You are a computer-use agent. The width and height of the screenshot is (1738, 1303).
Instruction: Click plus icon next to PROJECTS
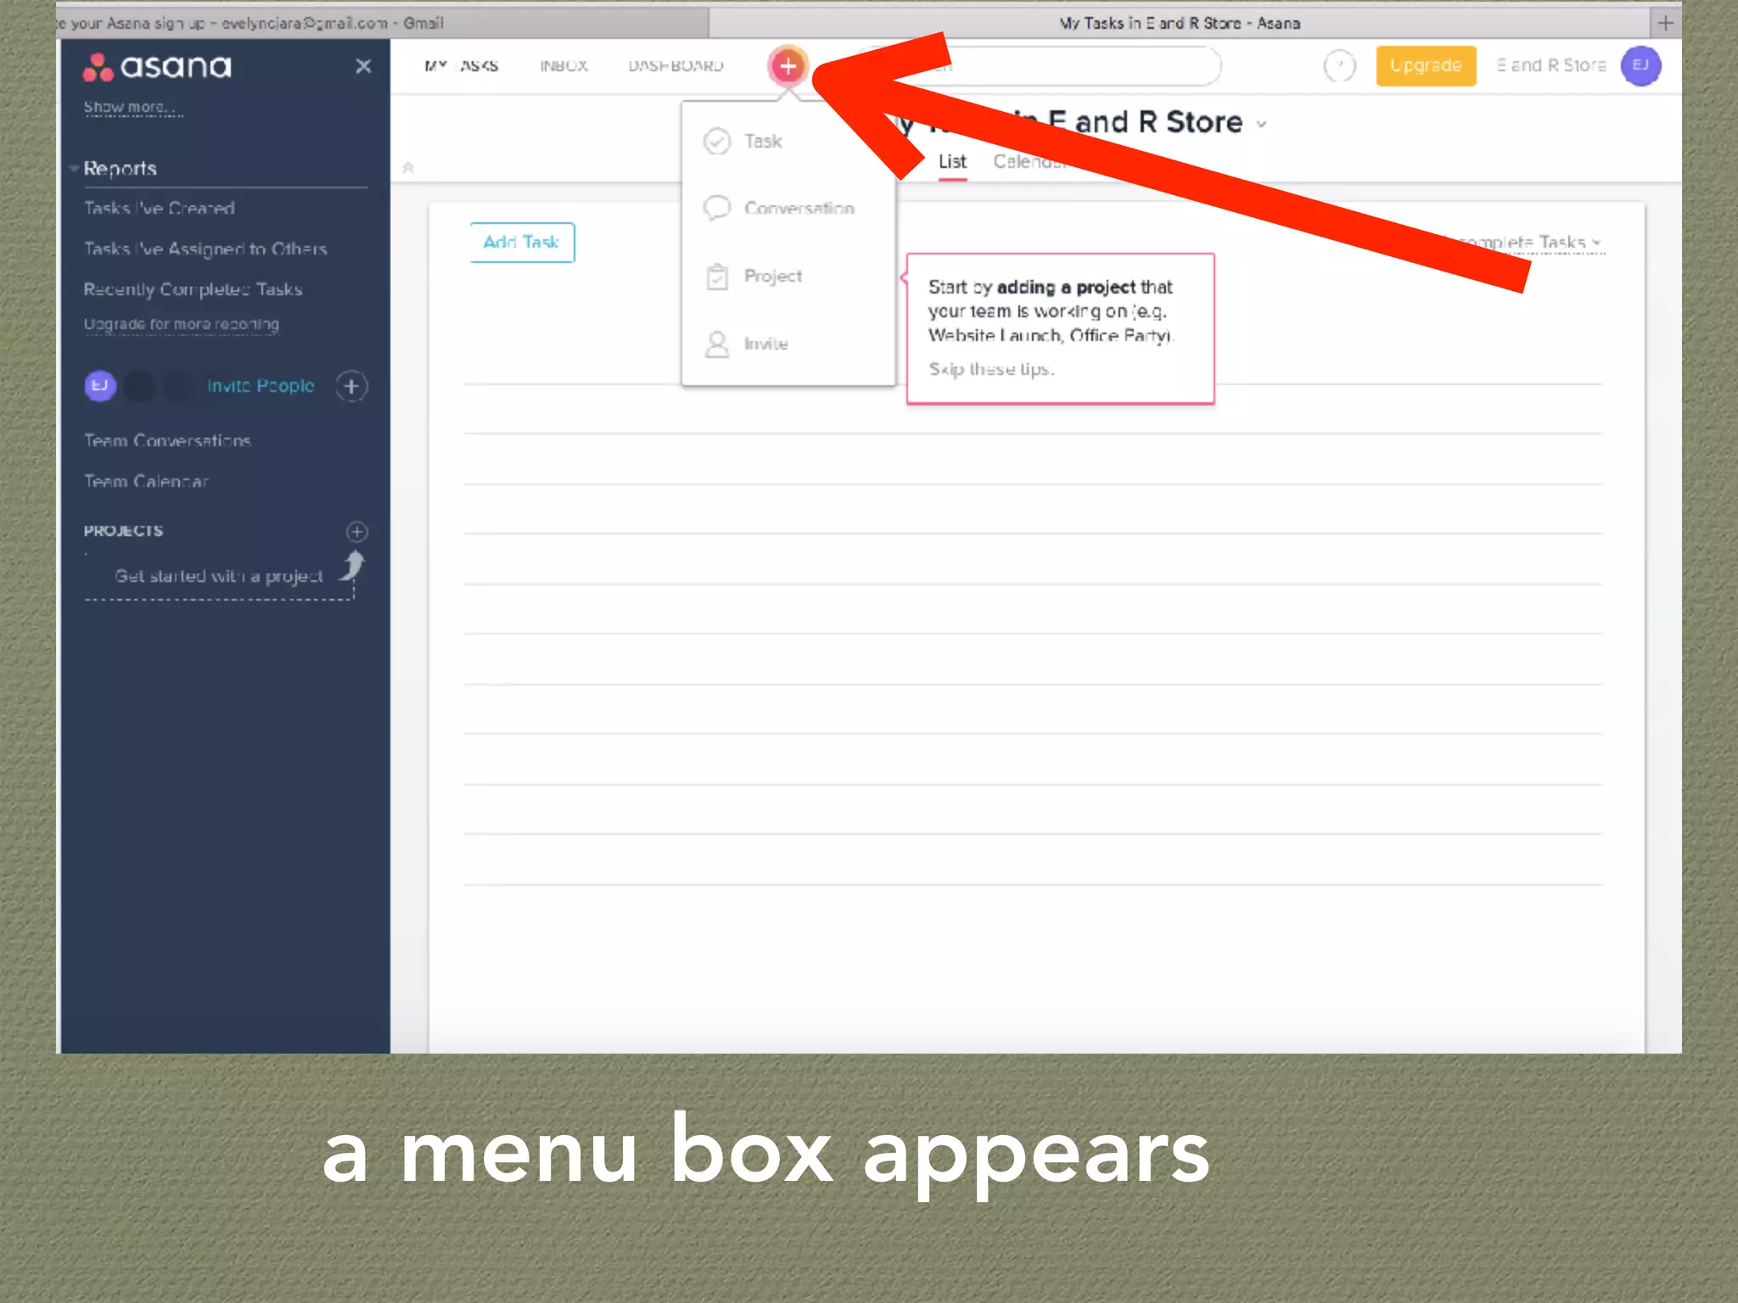357,531
